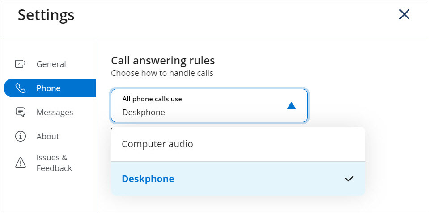Collapse the dropdown using the blue triangle arrow
429x213 pixels.
pos(291,106)
